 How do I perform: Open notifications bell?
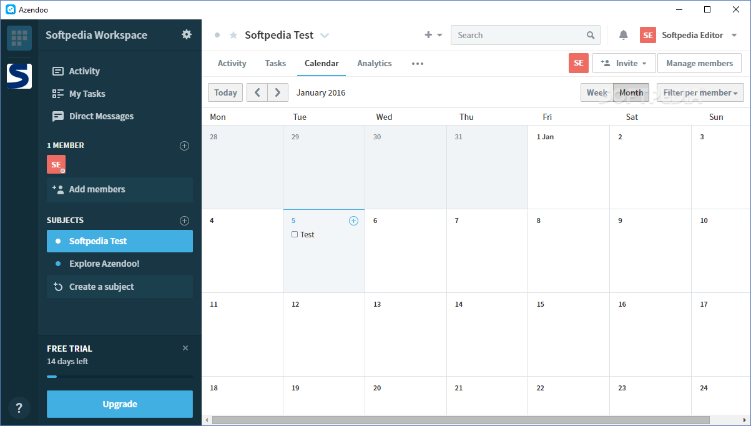click(623, 35)
